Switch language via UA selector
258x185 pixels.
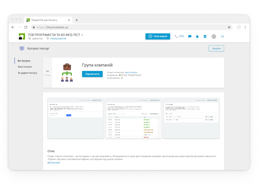(x=222, y=37)
